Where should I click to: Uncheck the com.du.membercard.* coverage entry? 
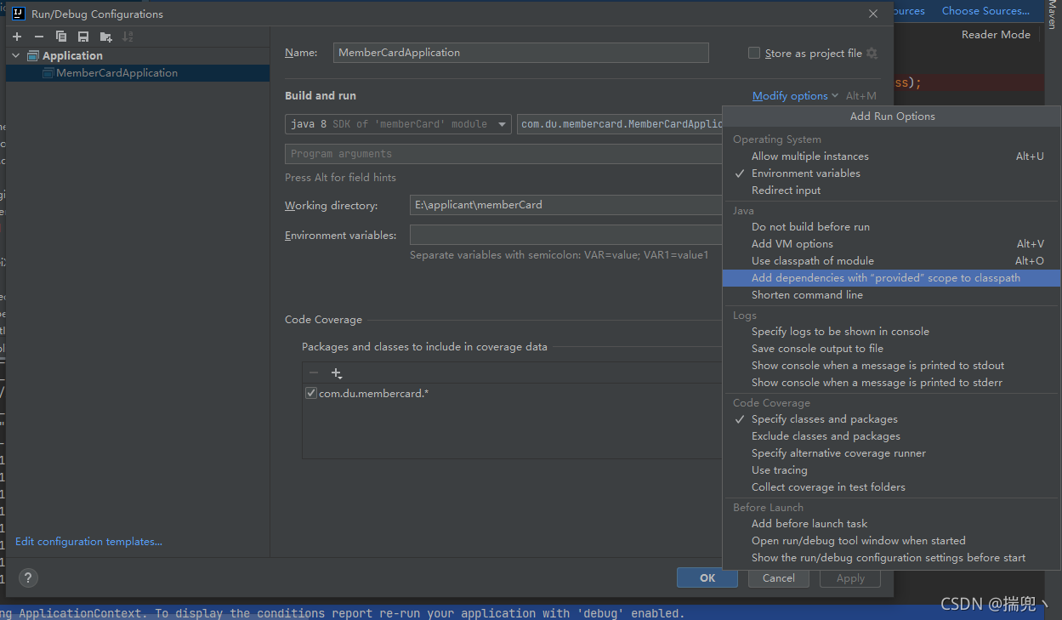311,392
